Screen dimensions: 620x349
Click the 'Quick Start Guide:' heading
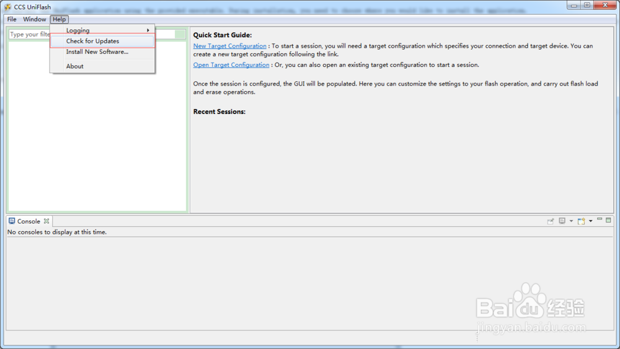click(222, 35)
